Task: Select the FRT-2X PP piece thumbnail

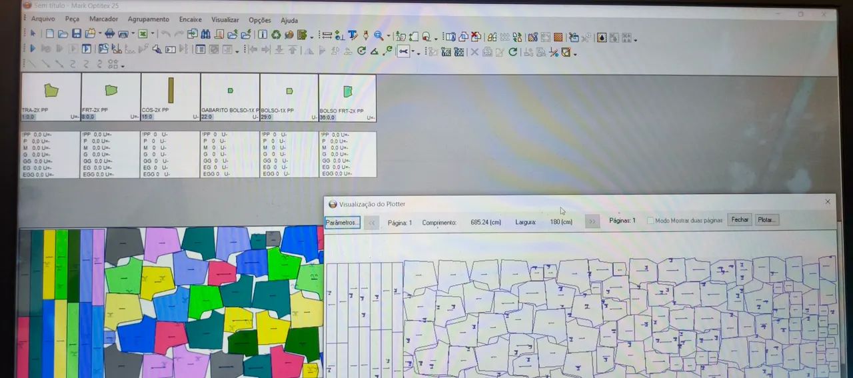Action: coord(111,97)
